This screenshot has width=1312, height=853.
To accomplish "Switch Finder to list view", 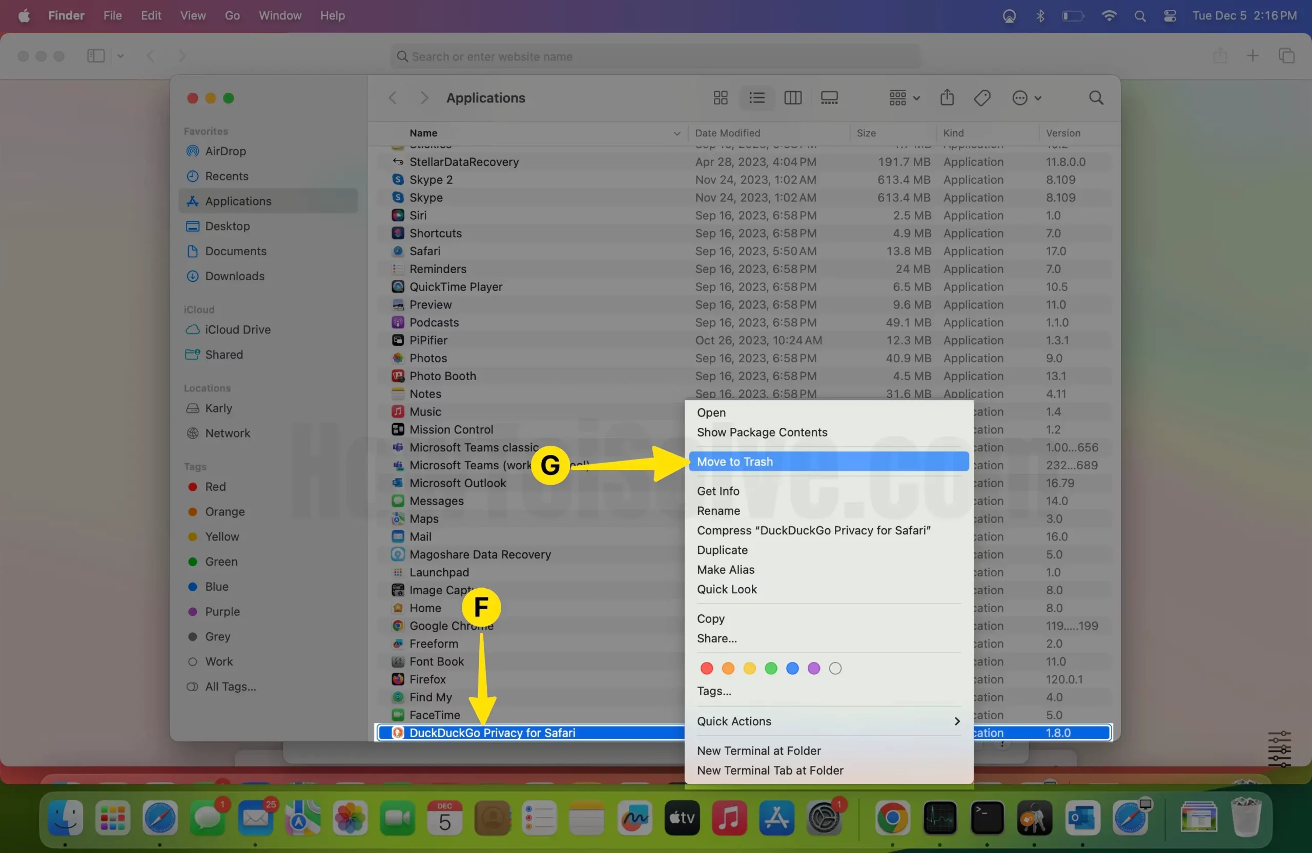I will [x=757, y=98].
